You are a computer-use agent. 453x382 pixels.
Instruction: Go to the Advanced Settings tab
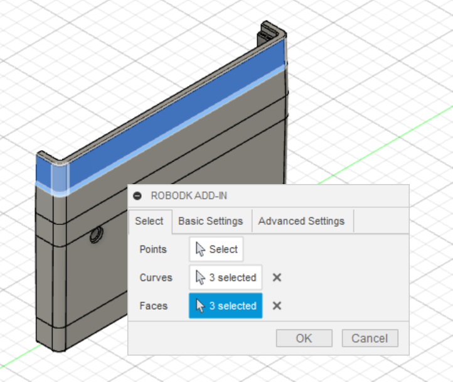point(301,221)
